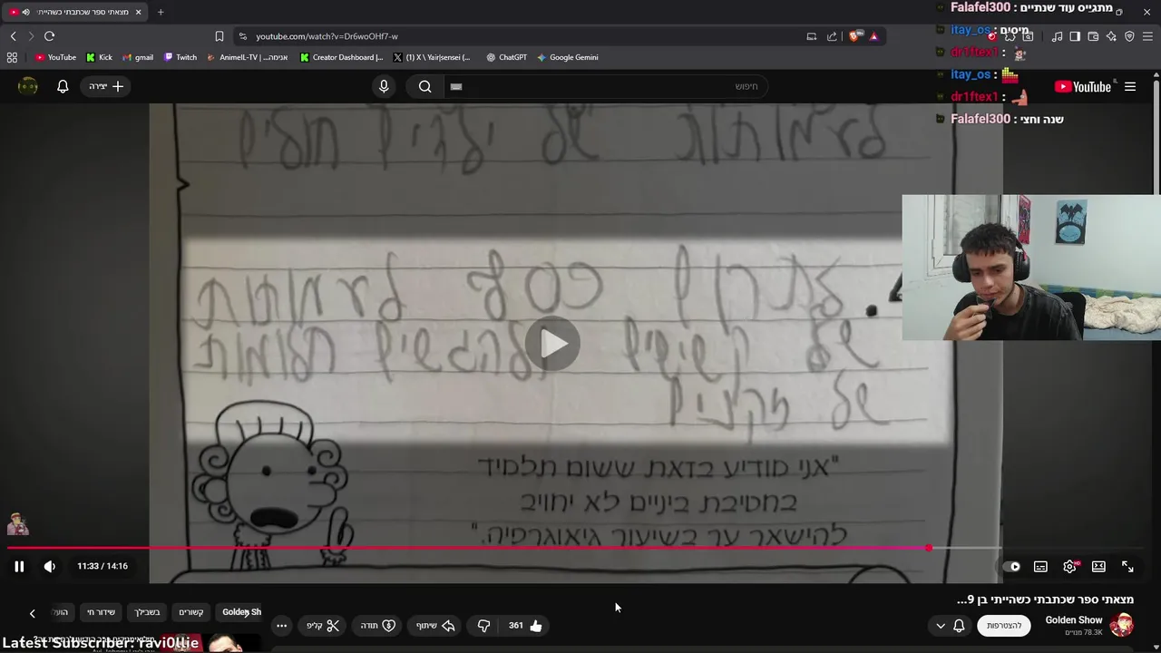Open account avatar menu in header

pyautogui.click(x=28, y=86)
